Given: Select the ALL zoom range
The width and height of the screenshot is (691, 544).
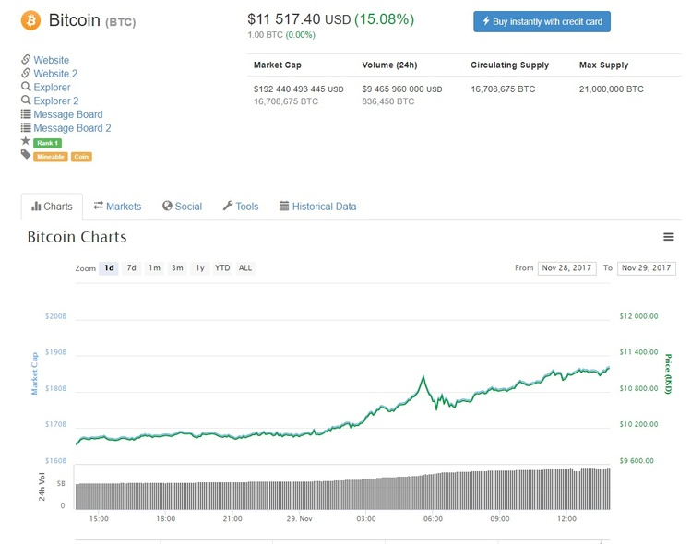Looking at the screenshot, I should coord(245,267).
